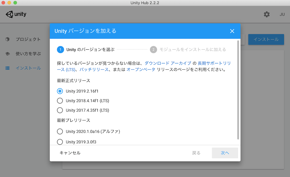This screenshot has width=290, height=177.
Task: Select Unity 2018.4.14f1 (LTS) radio button
Action: (x=60, y=101)
